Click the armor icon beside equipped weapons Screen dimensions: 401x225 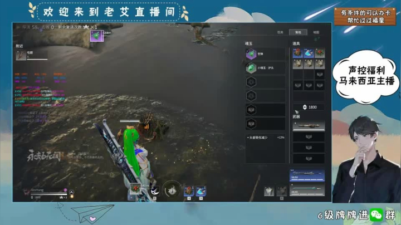click(269, 191)
